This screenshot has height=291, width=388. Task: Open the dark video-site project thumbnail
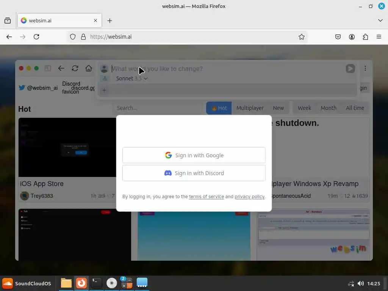click(75, 235)
